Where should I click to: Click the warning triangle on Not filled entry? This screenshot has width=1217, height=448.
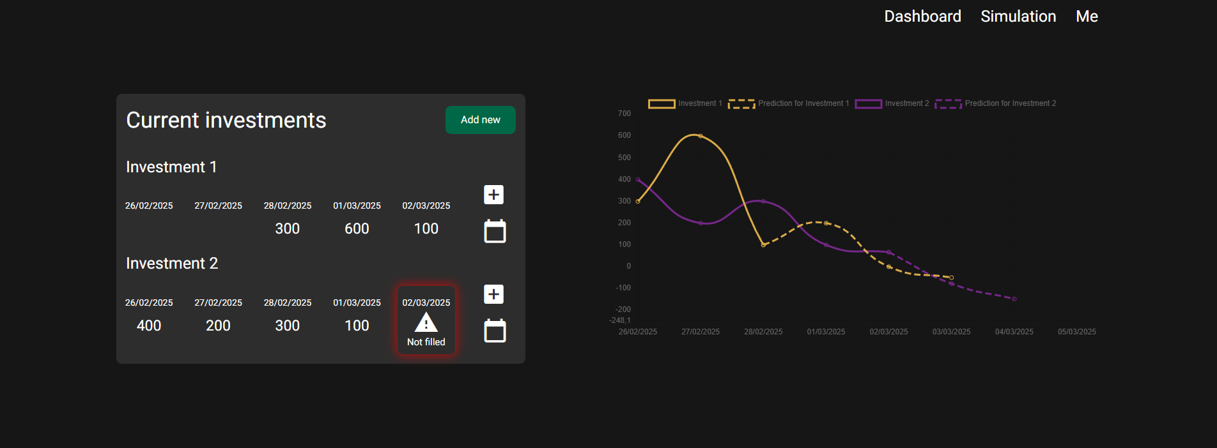coord(426,323)
